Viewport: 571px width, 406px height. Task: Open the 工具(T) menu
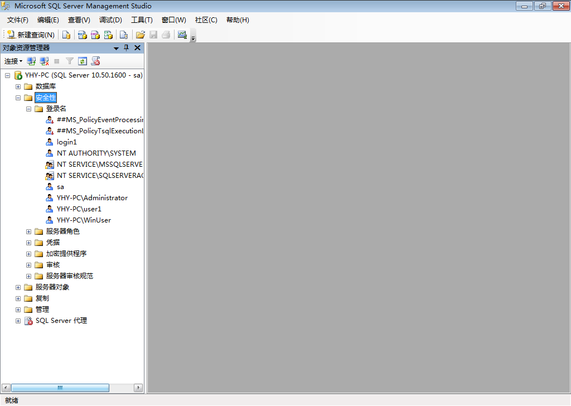click(142, 20)
